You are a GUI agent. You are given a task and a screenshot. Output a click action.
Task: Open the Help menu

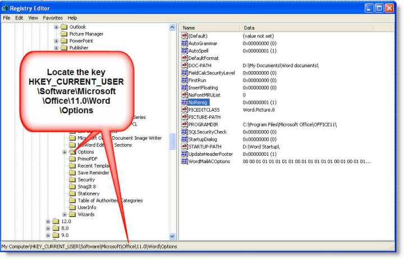coord(72,18)
